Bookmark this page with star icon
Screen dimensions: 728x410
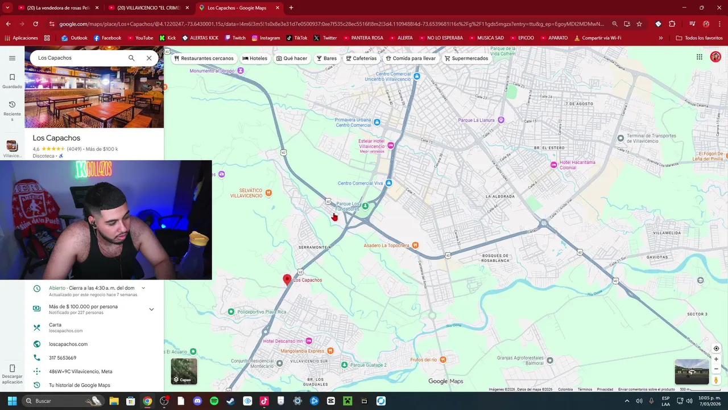click(x=639, y=24)
